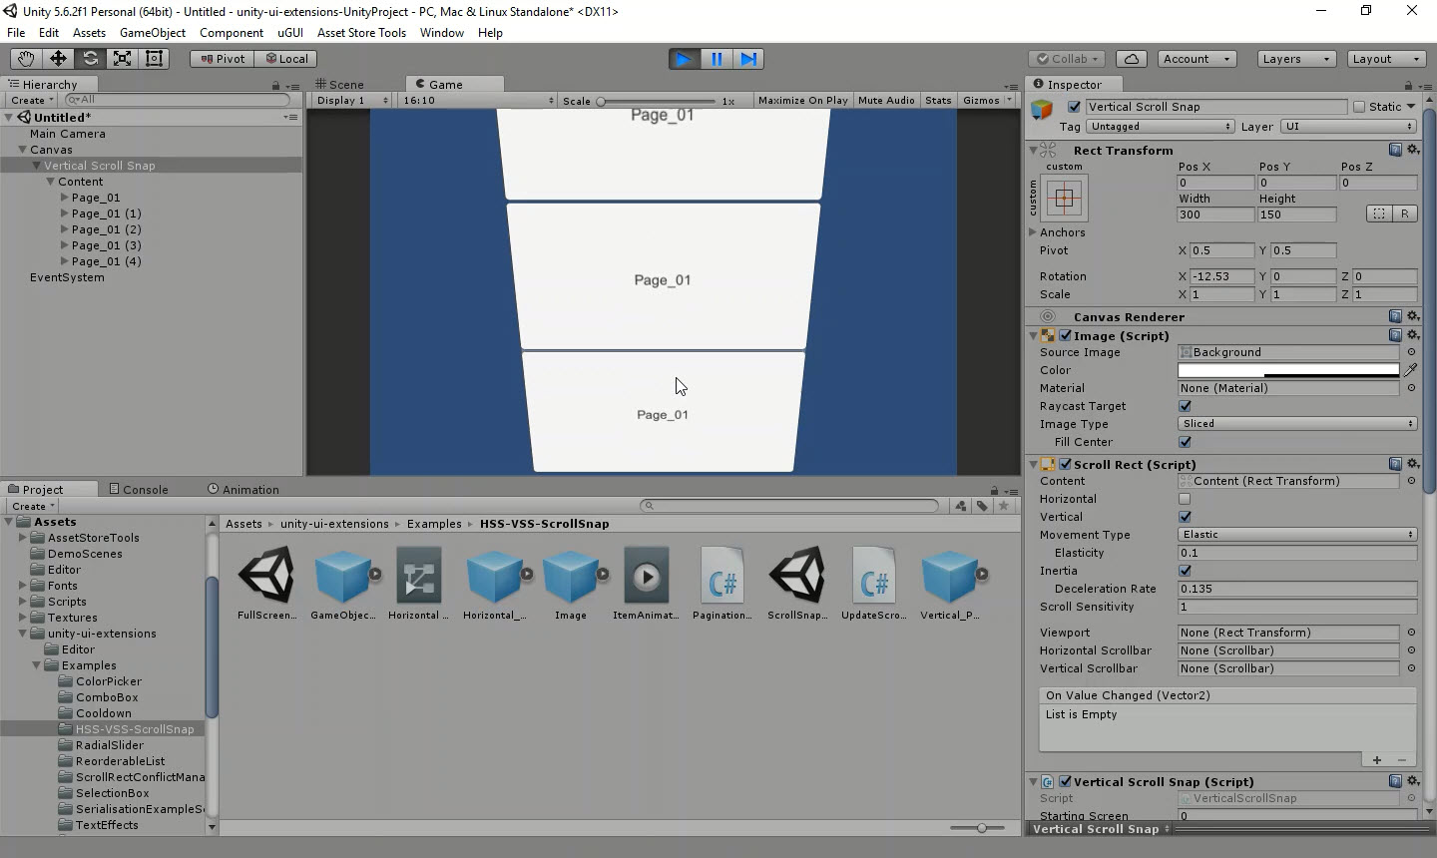Toggle the Local button
This screenshot has height=858, width=1437.
pos(286,59)
